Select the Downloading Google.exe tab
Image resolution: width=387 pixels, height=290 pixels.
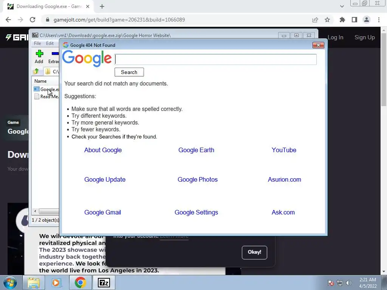pyautogui.click(x=48, y=6)
